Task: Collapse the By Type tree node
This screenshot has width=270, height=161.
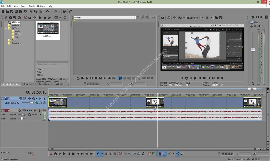Action: (x=6, y=28)
